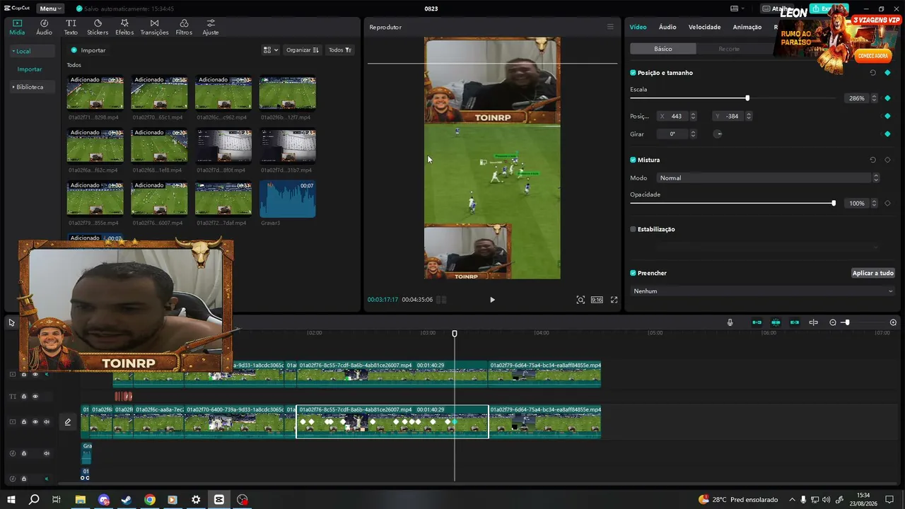Viewport: 905px width, 509px height.
Task: Zoom in the timeline with plus icon
Action: (x=893, y=322)
